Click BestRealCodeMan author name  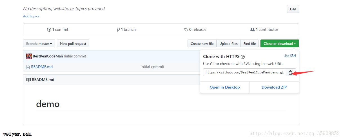[48, 56]
